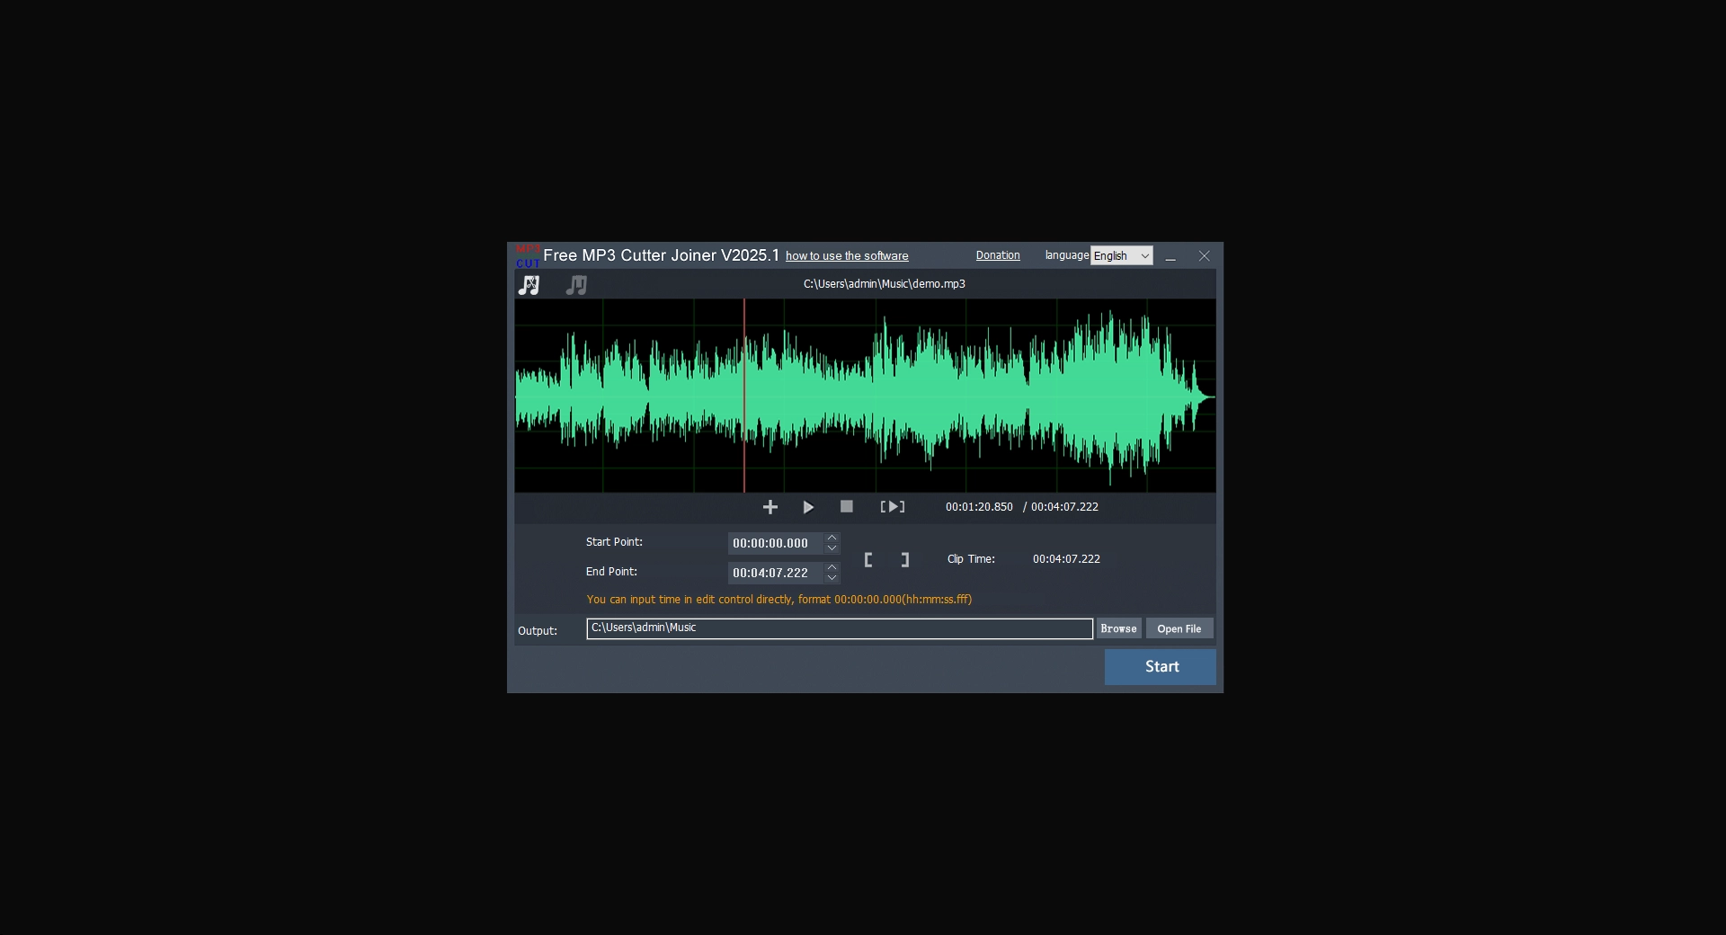This screenshot has width=1726, height=935.
Task: Click the red playhead marker on the waveform
Action: [744, 396]
